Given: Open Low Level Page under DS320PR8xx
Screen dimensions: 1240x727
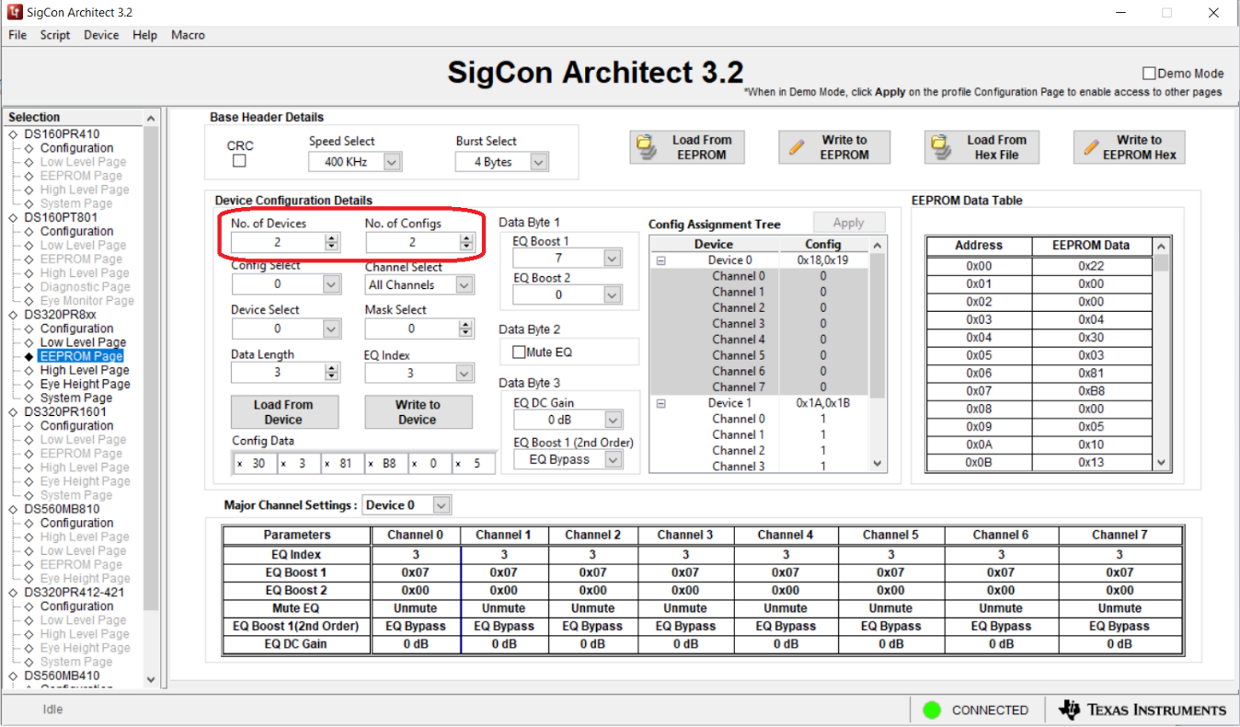Looking at the screenshot, I should click(84, 342).
